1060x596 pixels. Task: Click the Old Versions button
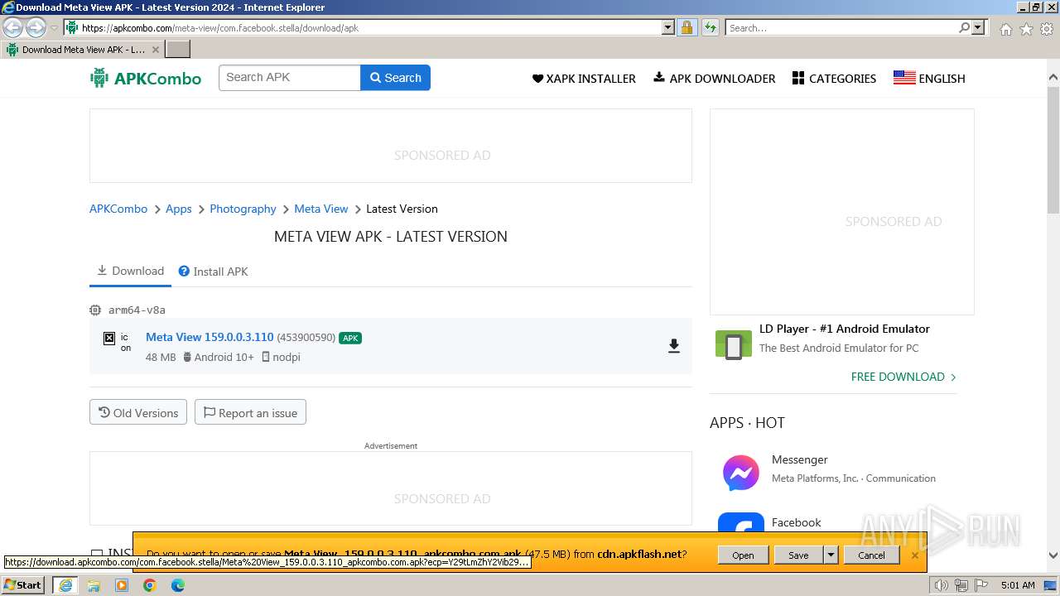(x=138, y=412)
